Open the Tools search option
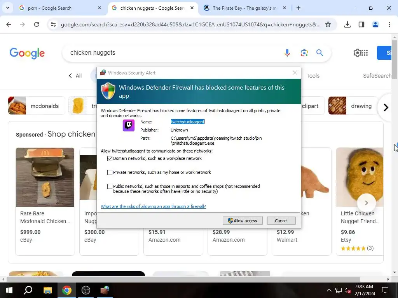The width and height of the screenshot is (398, 298). tap(313, 76)
